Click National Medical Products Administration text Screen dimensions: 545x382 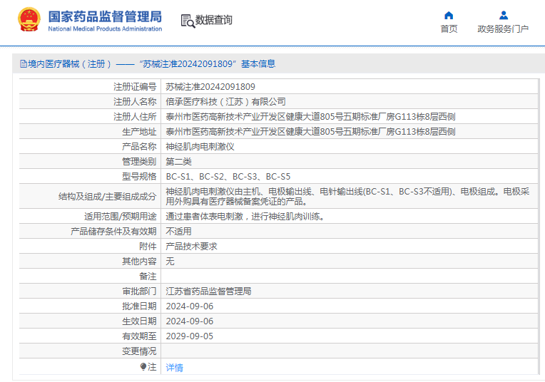click(x=105, y=29)
